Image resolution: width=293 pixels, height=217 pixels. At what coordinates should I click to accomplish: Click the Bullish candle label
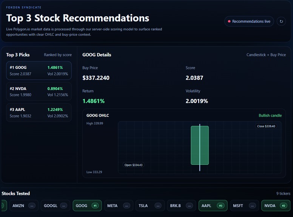pyautogui.click(x=270, y=116)
